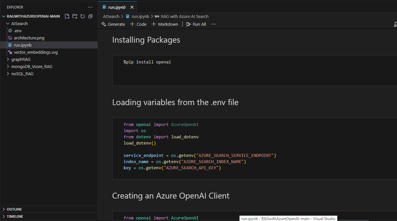Click the Refresh Explorer icon
Screen dimensions: 397x221
coord(83,16)
